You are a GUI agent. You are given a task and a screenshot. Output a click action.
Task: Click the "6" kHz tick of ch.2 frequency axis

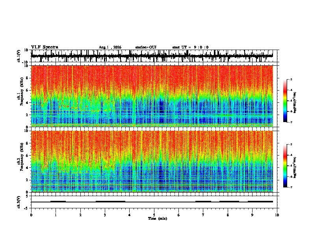(x=27, y=156)
